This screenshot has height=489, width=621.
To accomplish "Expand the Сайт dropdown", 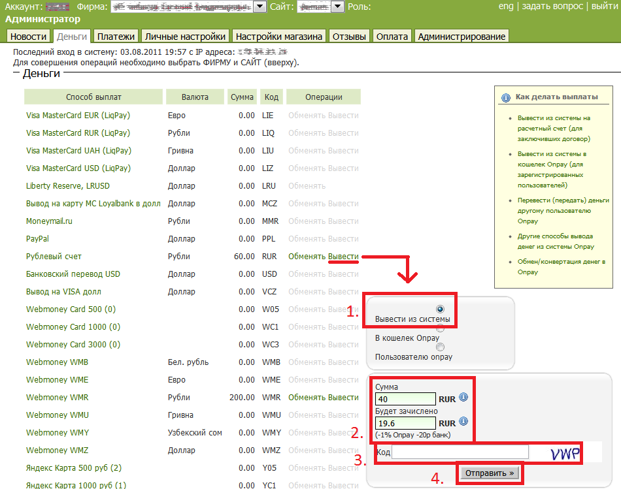I will (x=337, y=7).
